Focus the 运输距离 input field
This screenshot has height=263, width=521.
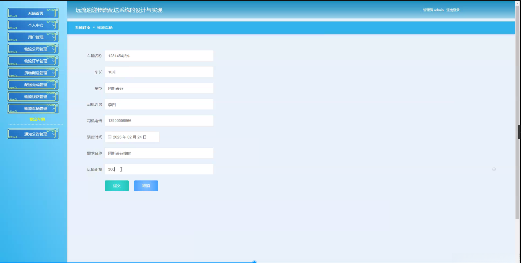point(159,169)
